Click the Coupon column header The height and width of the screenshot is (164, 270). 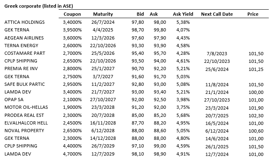click(72, 14)
